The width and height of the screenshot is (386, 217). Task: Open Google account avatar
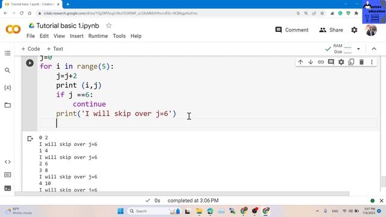pos(372,30)
